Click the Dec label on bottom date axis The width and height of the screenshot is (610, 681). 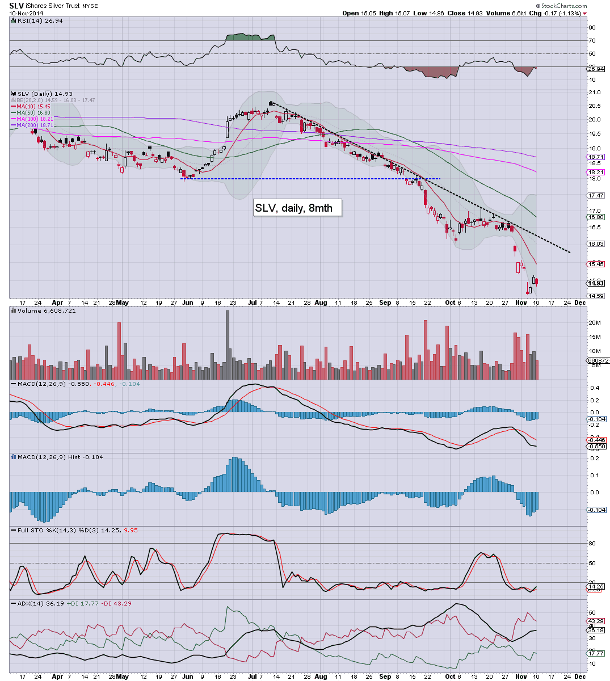click(579, 676)
